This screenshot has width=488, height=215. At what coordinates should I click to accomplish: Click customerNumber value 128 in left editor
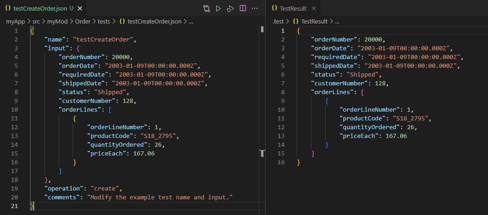(128, 101)
